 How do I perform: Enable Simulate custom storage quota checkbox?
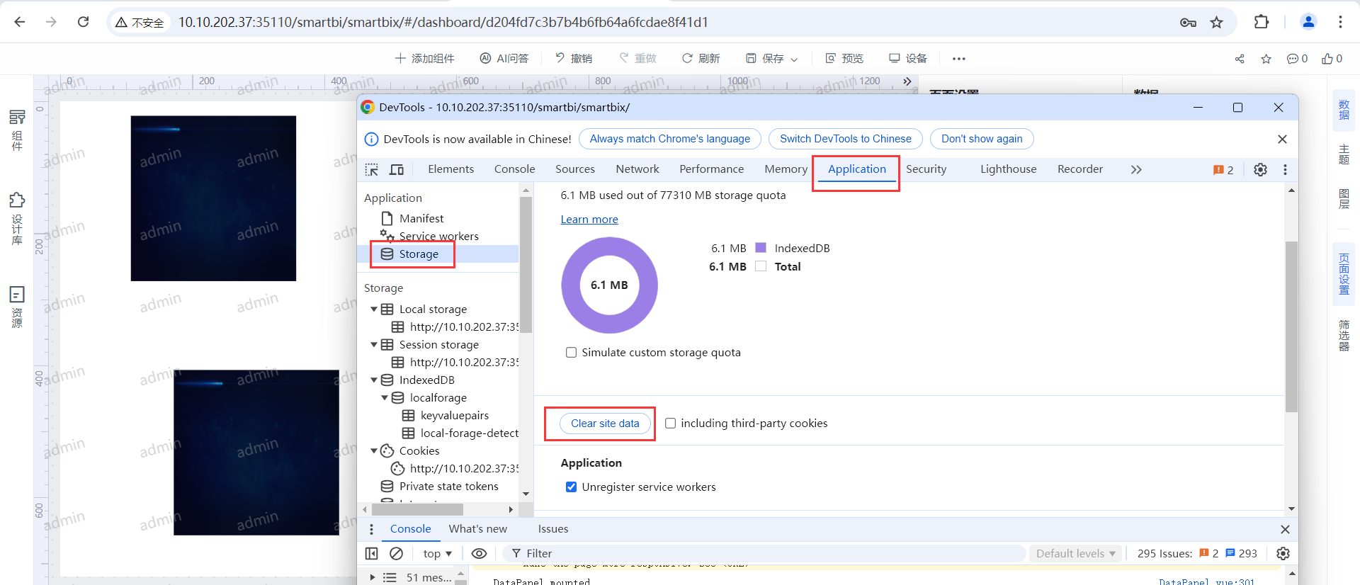(x=571, y=352)
